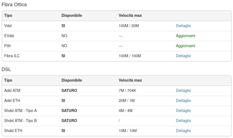233x138 pixels.
Task: Open Dettaglio for Adsl ATM
Action: [183, 91]
